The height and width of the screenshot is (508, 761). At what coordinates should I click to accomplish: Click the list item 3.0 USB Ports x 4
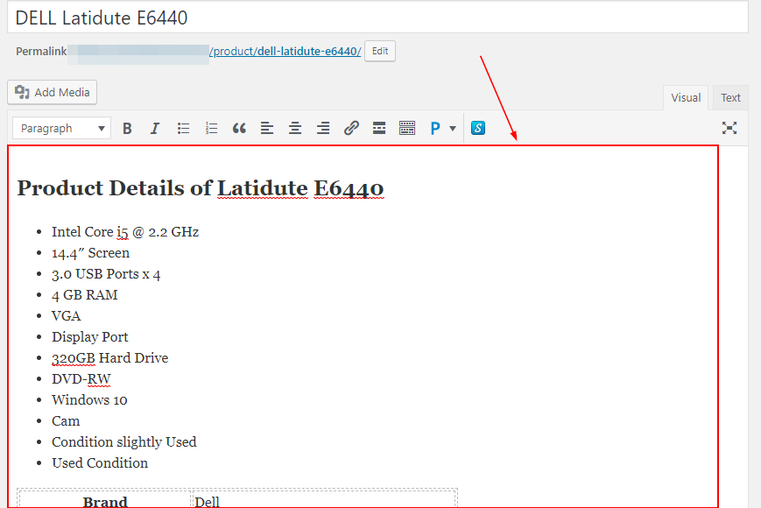click(x=106, y=274)
